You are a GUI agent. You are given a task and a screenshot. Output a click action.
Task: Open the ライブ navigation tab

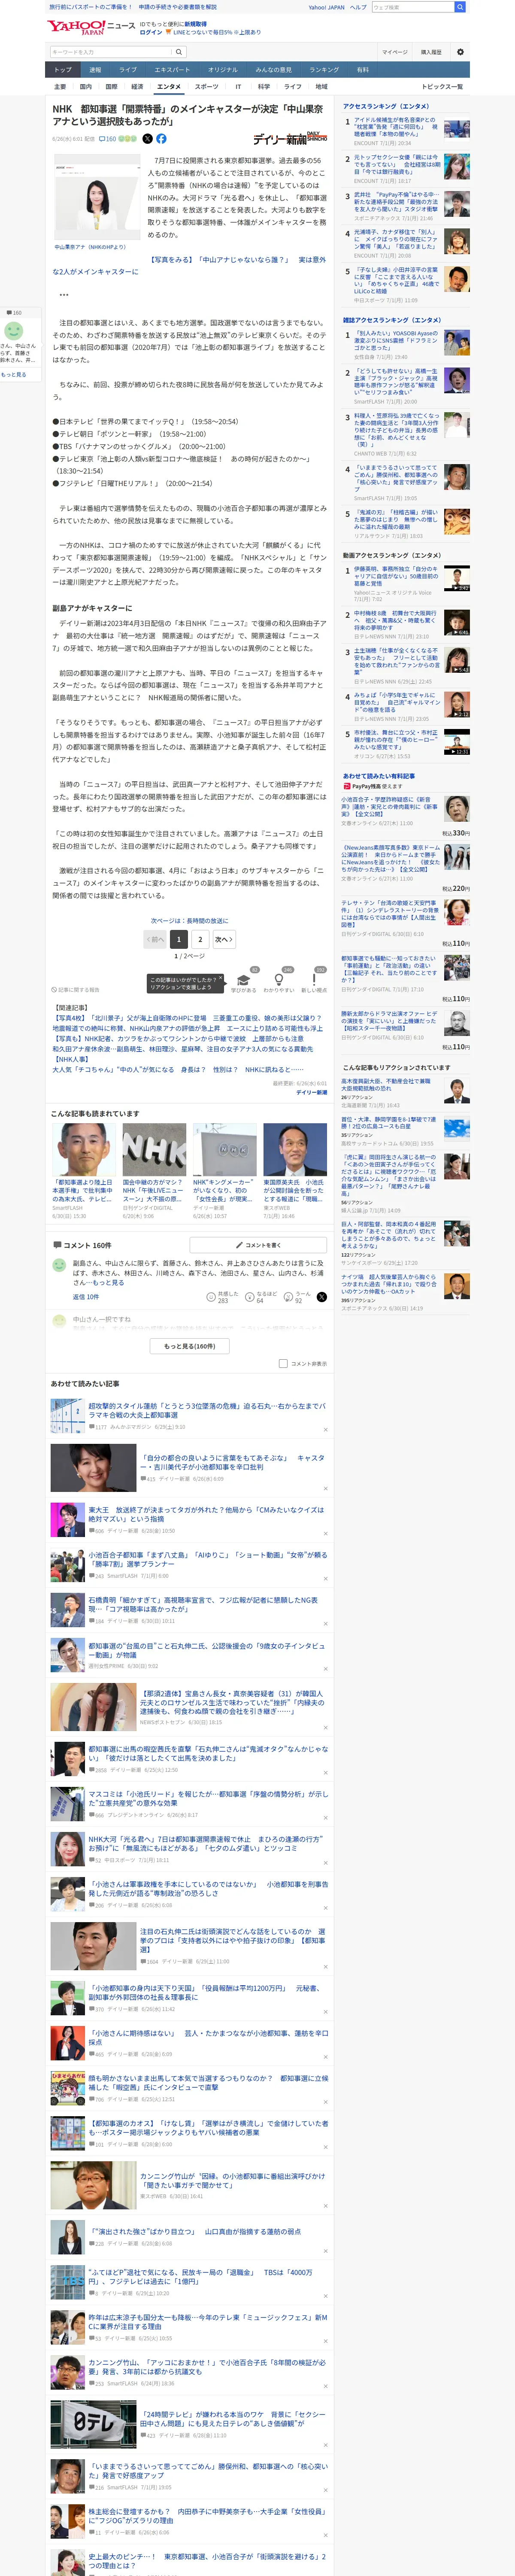[x=128, y=70]
